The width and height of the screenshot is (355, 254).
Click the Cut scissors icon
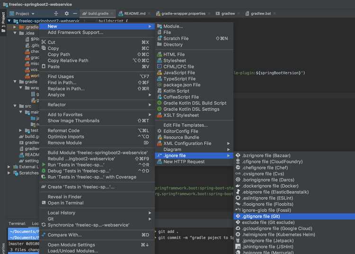tap(44, 42)
